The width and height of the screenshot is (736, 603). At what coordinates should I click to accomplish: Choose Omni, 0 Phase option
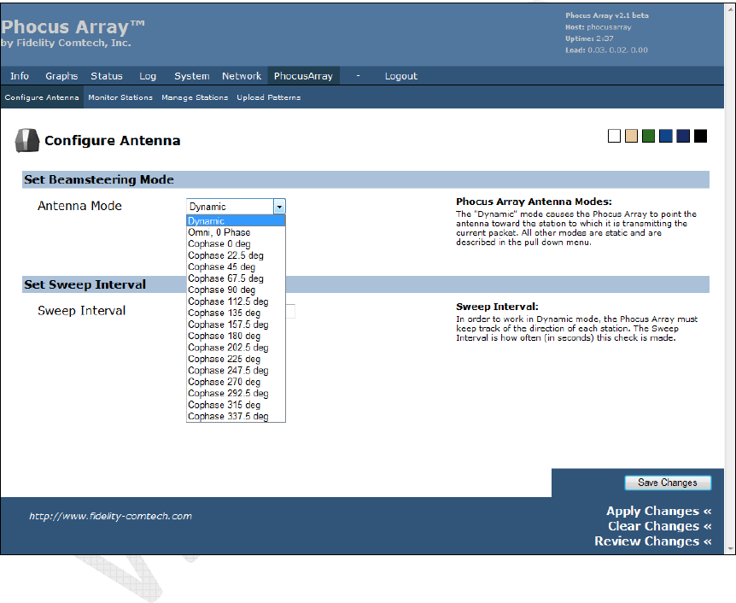point(236,232)
